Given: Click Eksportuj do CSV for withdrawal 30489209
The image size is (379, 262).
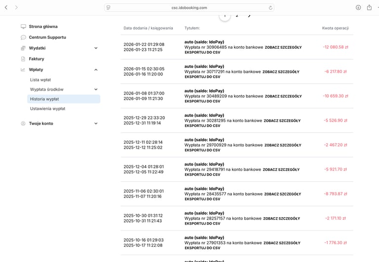Looking at the screenshot, I should pos(202,101).
